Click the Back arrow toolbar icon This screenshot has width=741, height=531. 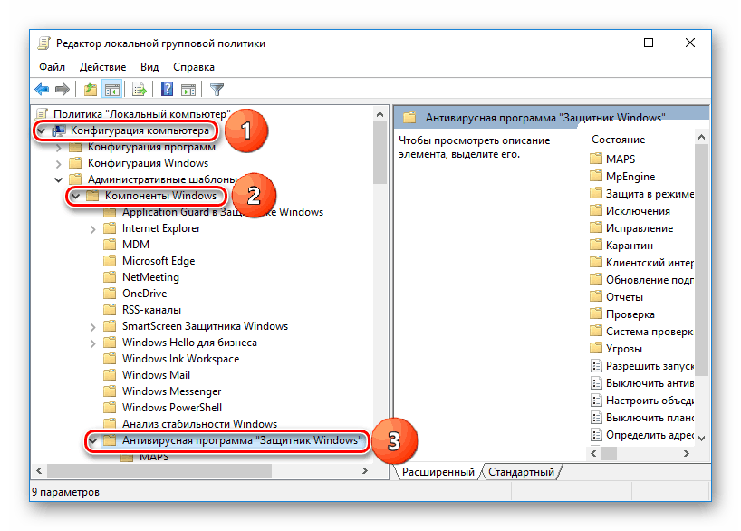pyautogui.click(x=42, y=89)
